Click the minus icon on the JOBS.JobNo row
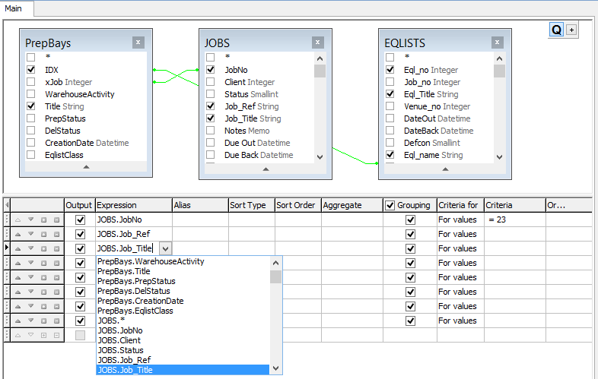Viewport: 598px width, 379px height. pyautogui.click(x=56, y=220)
